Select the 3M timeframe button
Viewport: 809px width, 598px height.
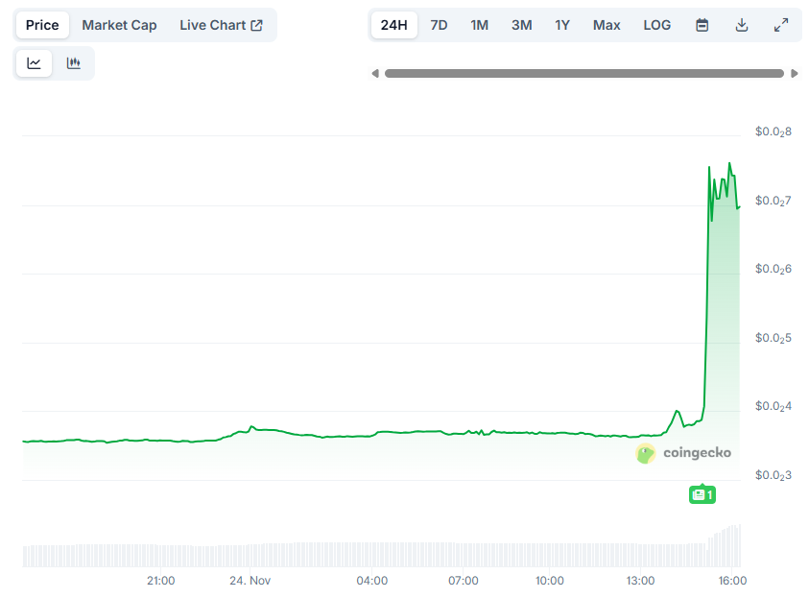pos(521,25)
